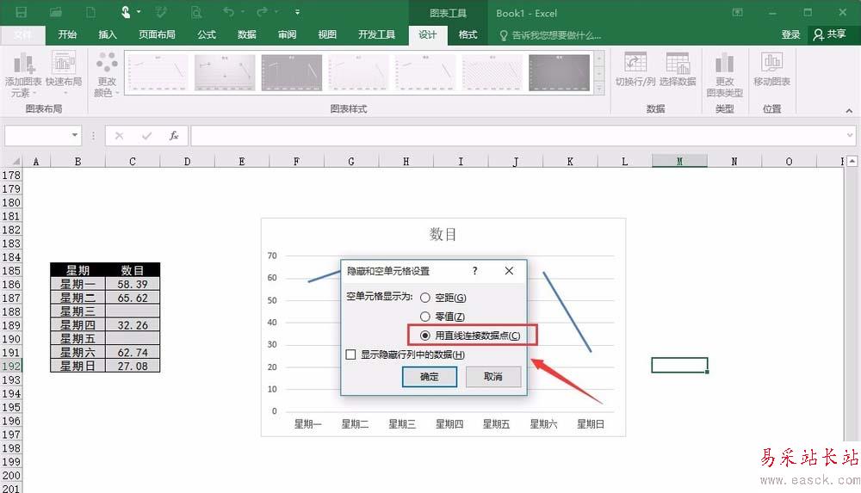
Task: Open 更改颜色 (Change Colors) palette
Action: pos(107,75)
